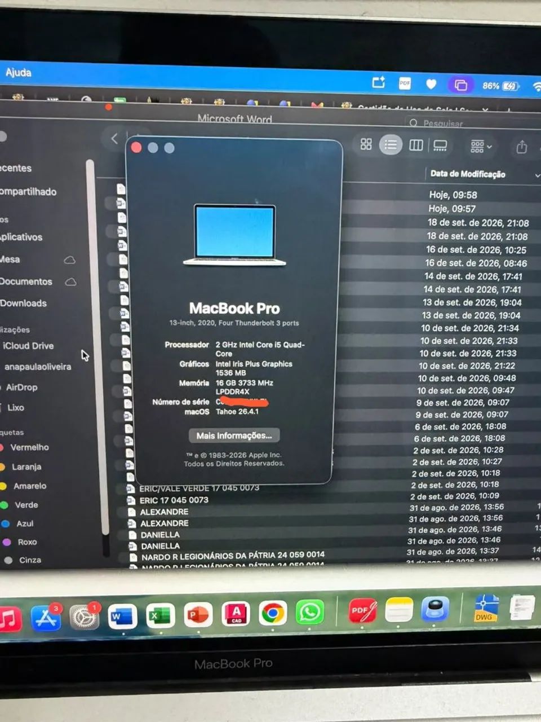Open WhatsApp from the Dock
The height and width of the screenshot is (722, 541).
click(x=310, y=613)
